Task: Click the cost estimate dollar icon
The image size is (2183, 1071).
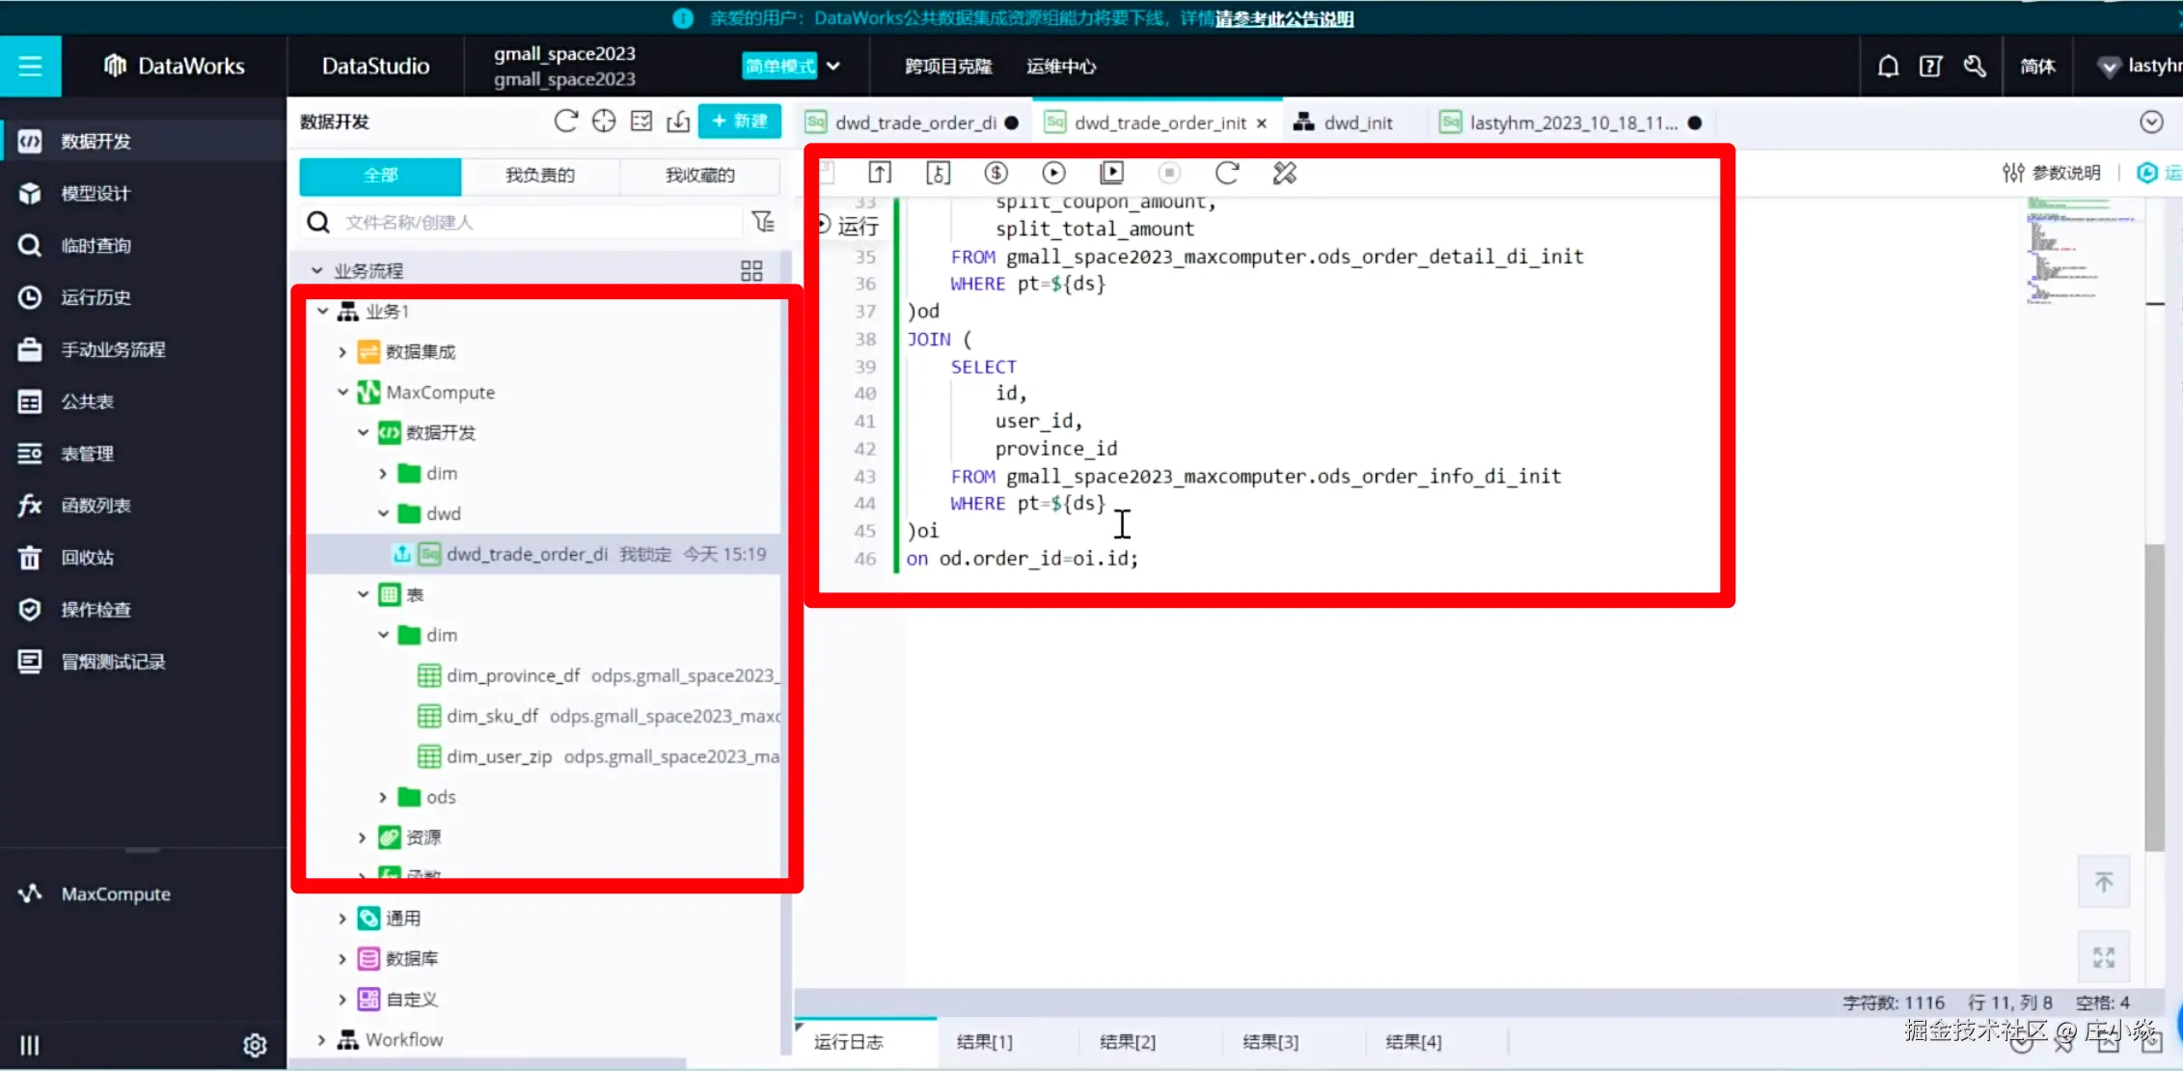Action: pyautogui.click(x=996, y=173)
